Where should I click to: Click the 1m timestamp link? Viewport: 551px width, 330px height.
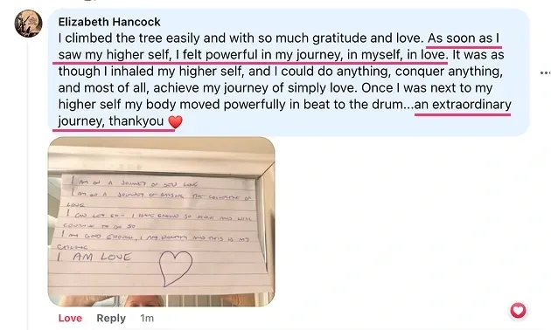(x=147, y=318)
